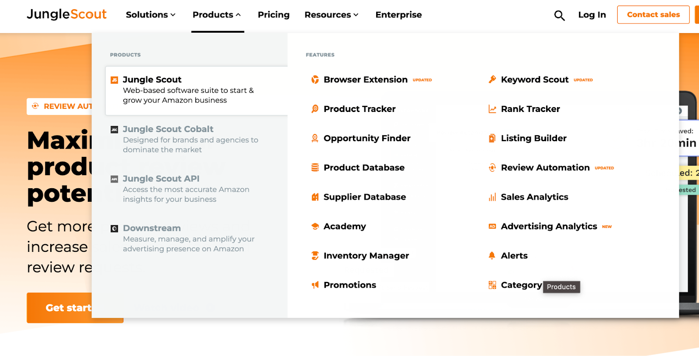
Task: Open the Inventory Manager feature link
Action: pos(366,256)
